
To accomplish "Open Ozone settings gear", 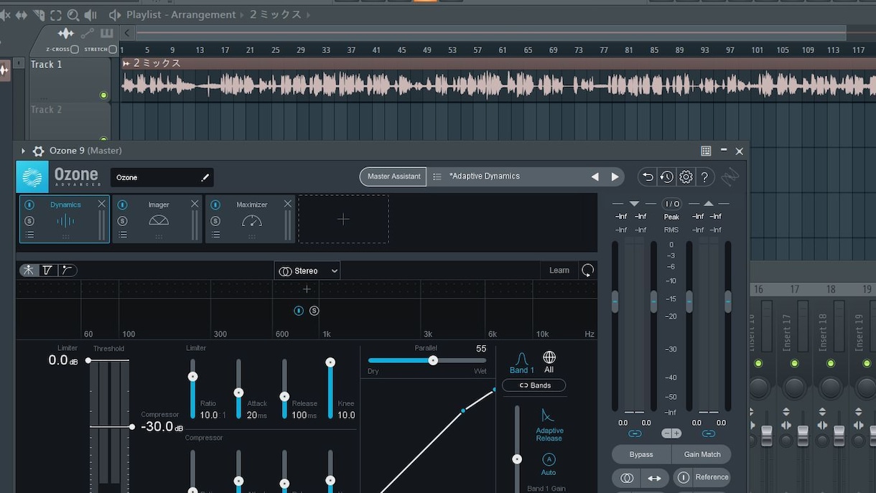I will pos(686,177).
